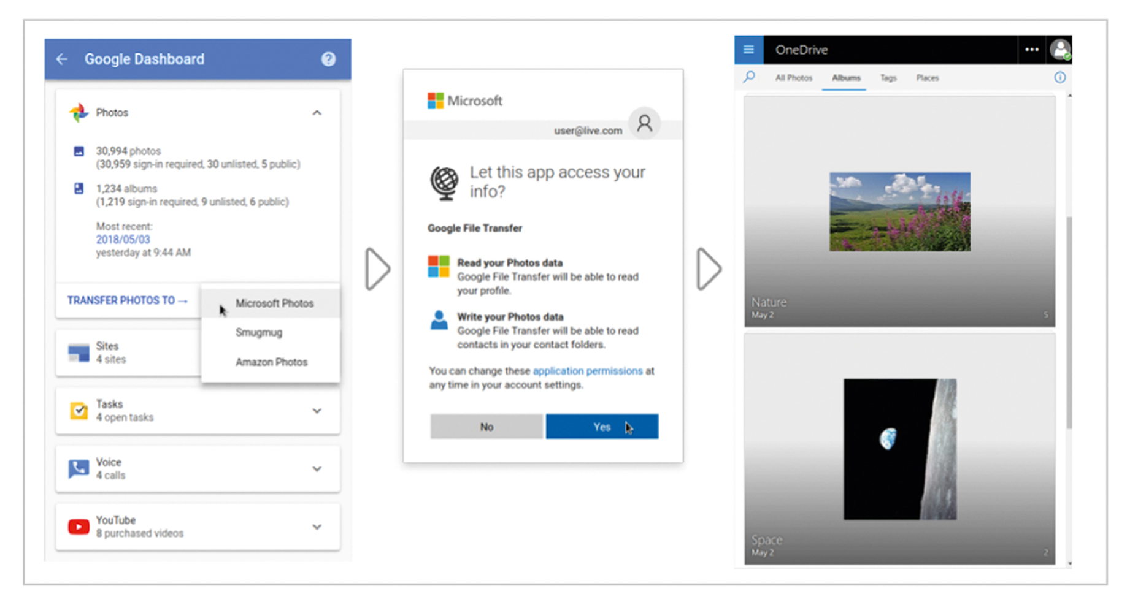
Task: Open the OneDrive hamburger menu
Action: click(x=748, y=50)
